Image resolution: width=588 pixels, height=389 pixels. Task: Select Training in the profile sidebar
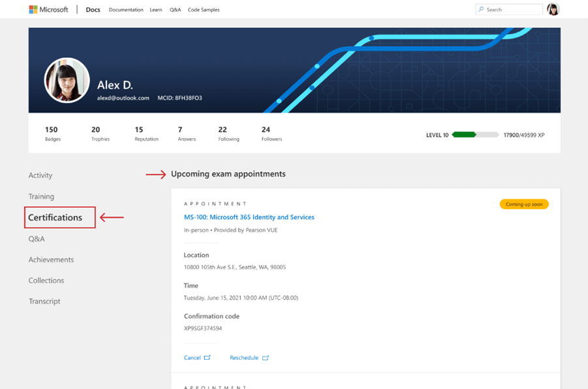41,197
